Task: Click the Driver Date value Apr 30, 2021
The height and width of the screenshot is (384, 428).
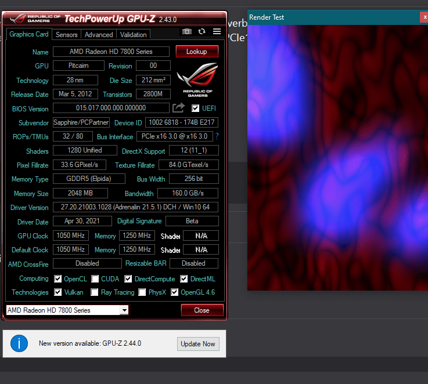Action: pyautogui.click(x=82, y=221)
